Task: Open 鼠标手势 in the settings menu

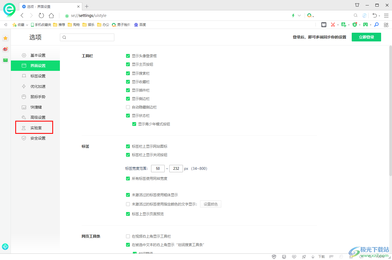Action: (x=35, y=97)
